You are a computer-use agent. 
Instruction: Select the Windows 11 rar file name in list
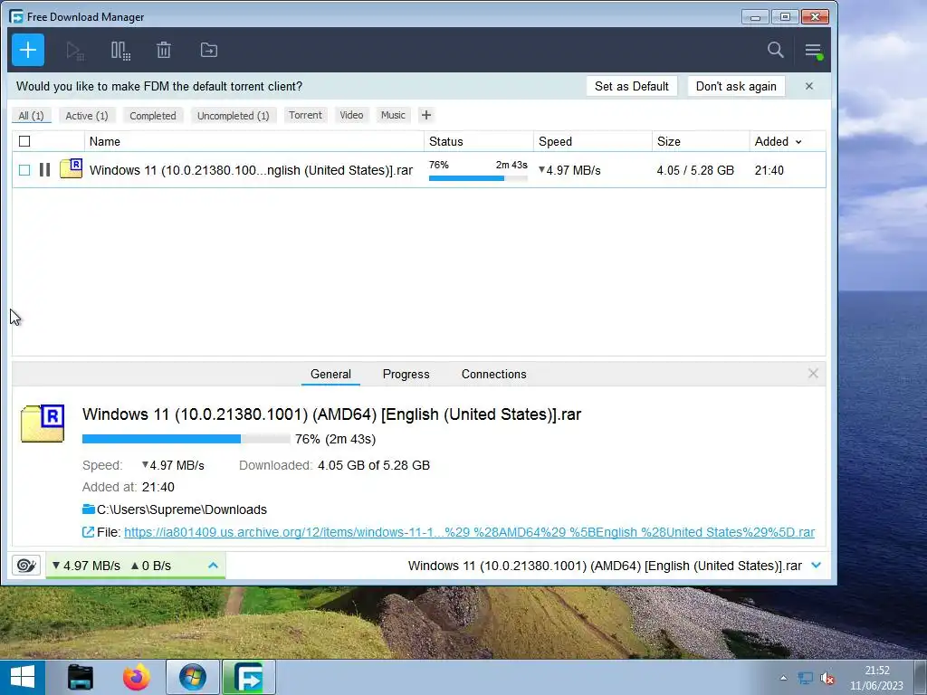pos(251,170)
